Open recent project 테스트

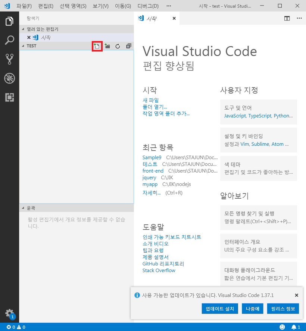pos(150,164)
